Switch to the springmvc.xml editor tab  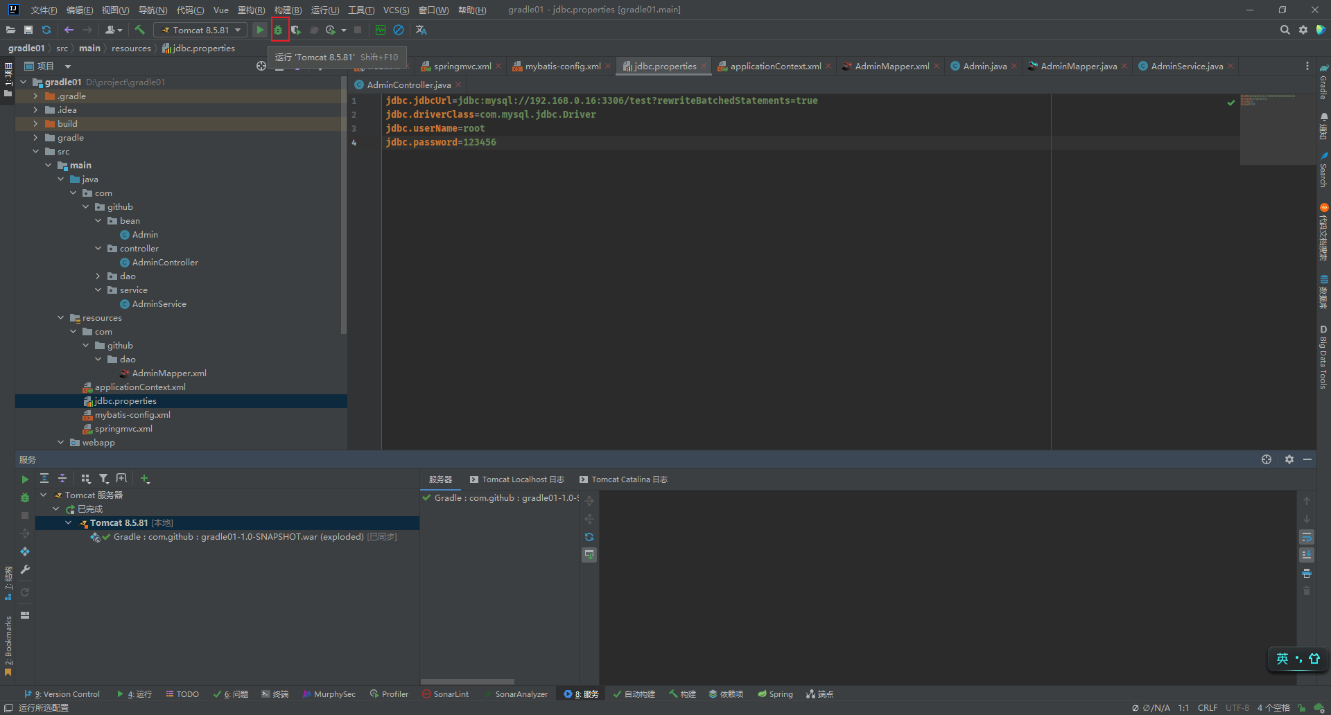click(462, 67)
